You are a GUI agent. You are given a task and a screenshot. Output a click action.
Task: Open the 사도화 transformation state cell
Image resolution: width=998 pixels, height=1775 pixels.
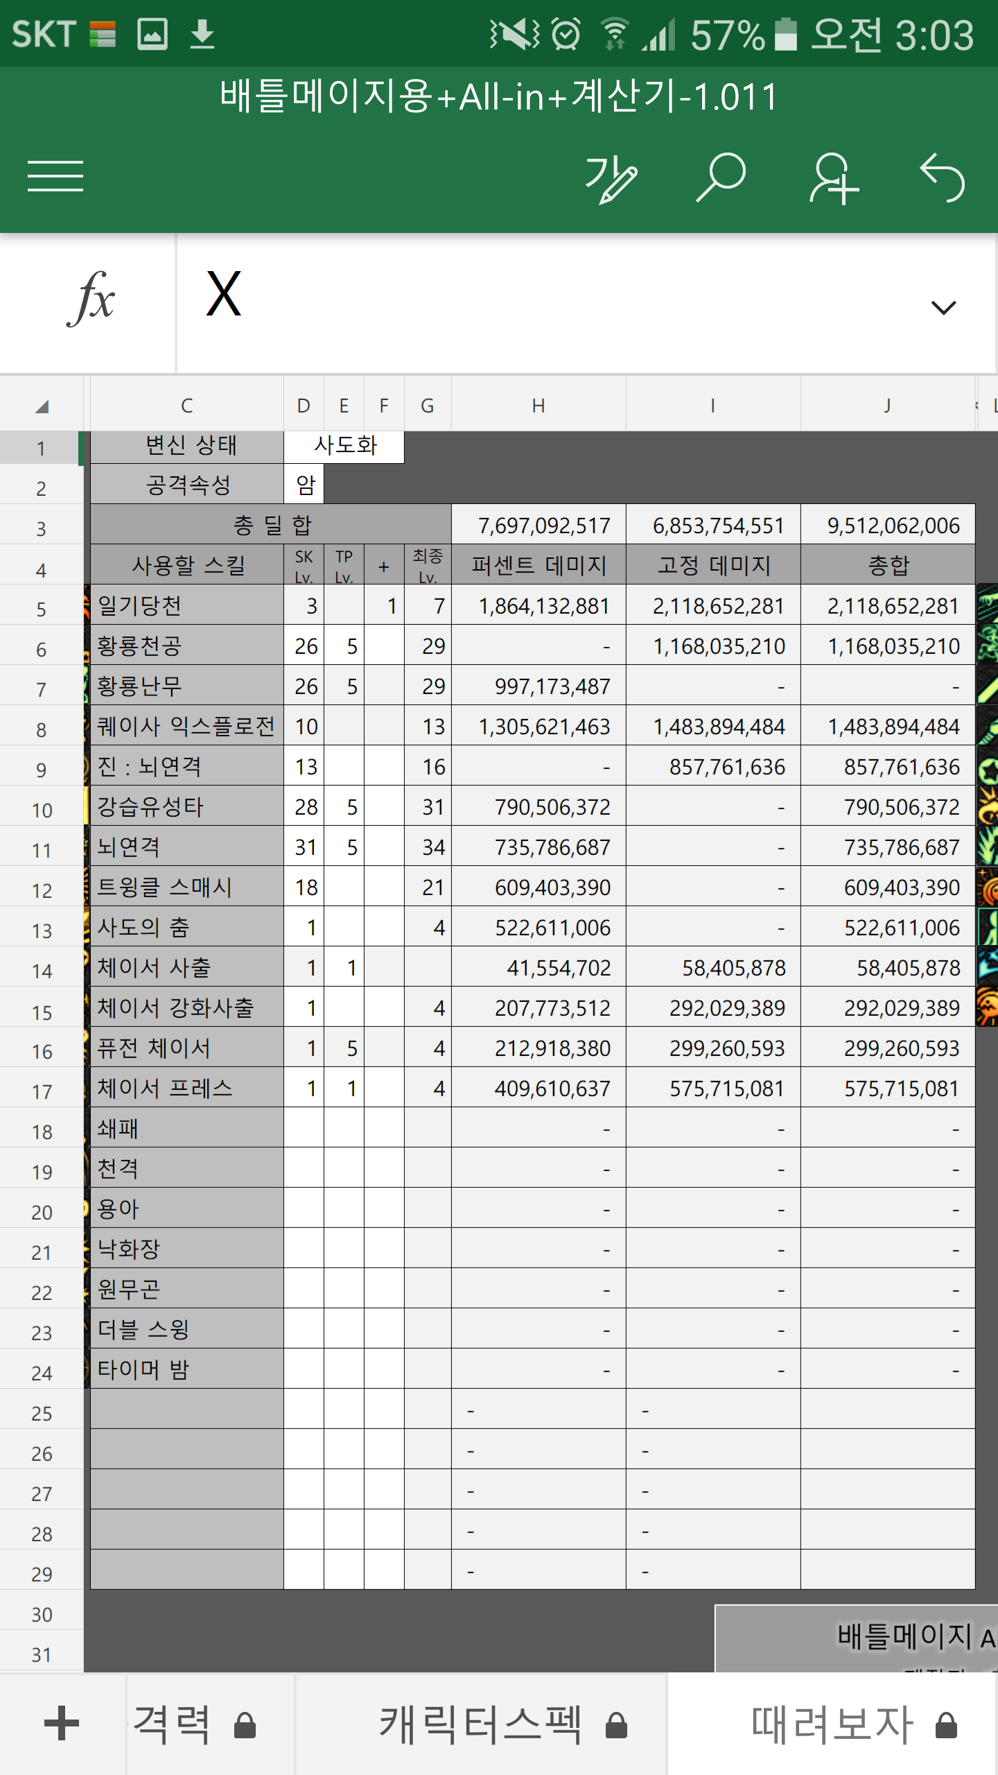pyautogui.click(x=344, y=446)
